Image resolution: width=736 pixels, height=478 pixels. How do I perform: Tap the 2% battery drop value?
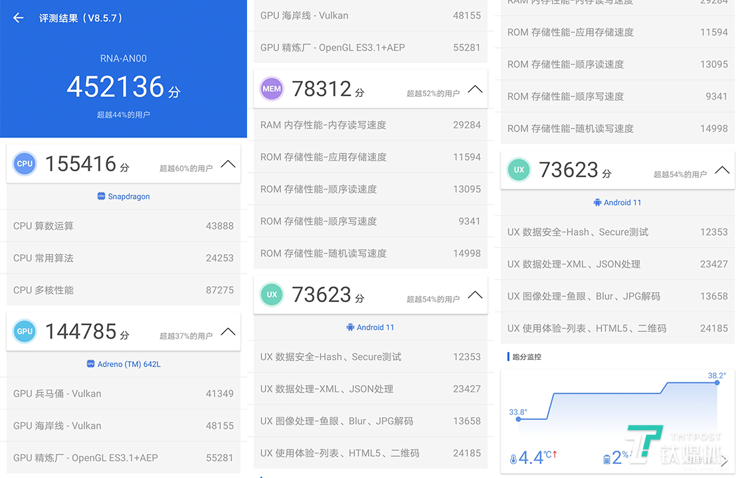(x=620, y=457)
